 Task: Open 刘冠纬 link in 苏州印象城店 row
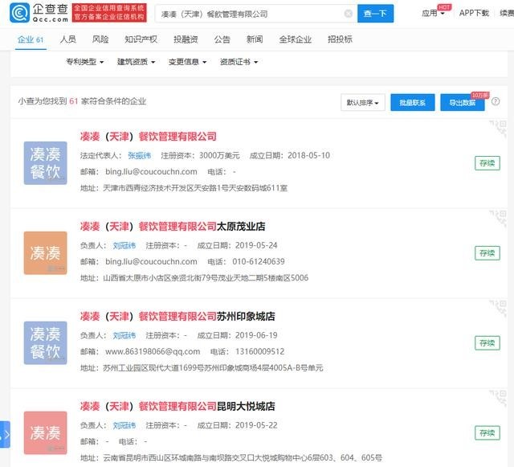click(124, 335)
